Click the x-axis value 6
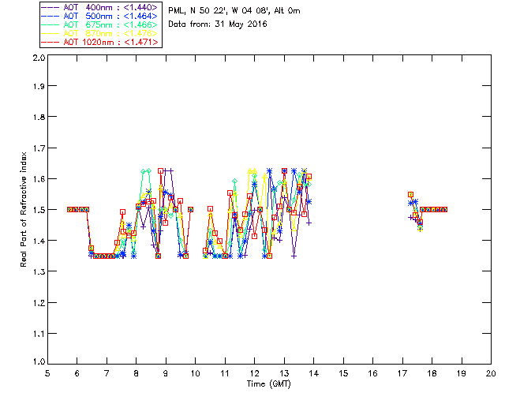Screen dimensions: 505x404 click(x=77, y=373)
